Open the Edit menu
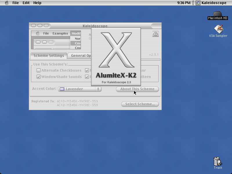Screen dimensions: 232x174 pyautogui.click(x=26, y=3)
